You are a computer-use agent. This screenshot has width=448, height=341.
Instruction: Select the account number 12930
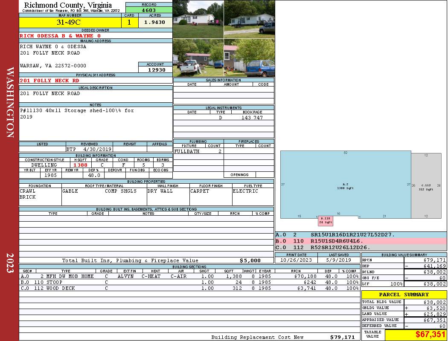pyautogui.click(x=156, y=70)
